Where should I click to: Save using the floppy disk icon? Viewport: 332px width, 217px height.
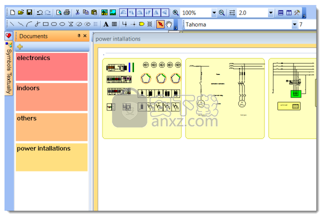pos(29,12)
